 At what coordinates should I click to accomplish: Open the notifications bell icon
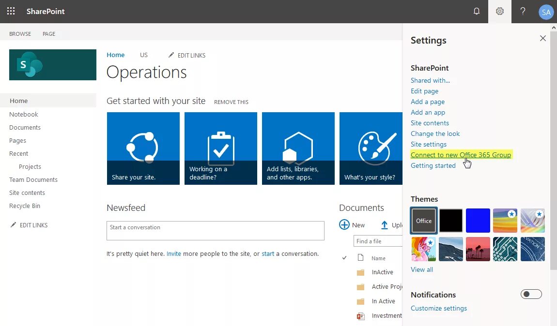(477, 11)
